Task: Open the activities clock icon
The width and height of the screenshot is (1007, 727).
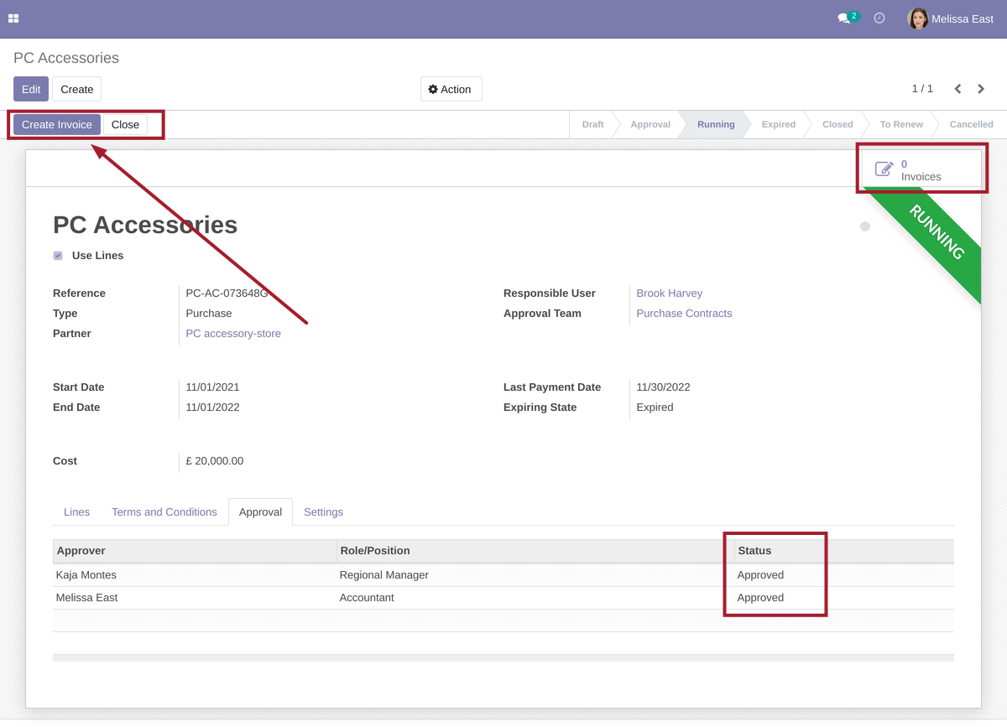Action: click(x=879, y=18)
